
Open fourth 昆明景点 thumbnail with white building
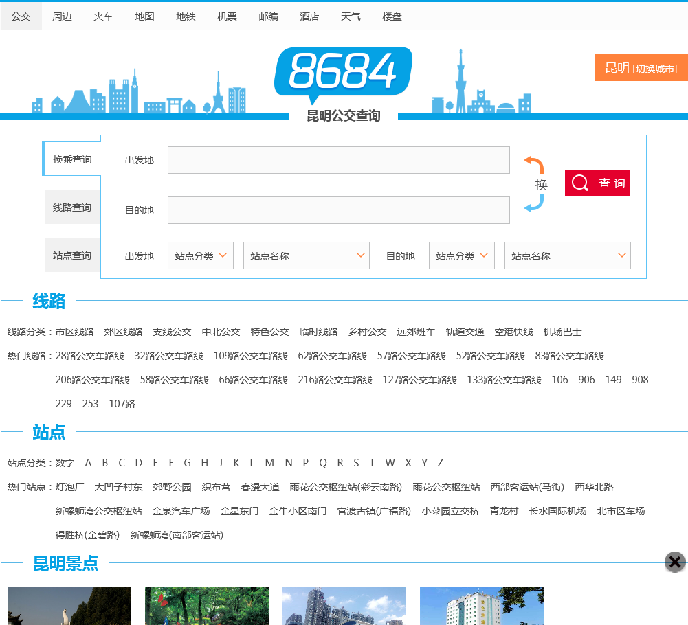tap(482, 606)
